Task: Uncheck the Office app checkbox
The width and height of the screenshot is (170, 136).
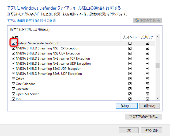Action: [13, 79]
